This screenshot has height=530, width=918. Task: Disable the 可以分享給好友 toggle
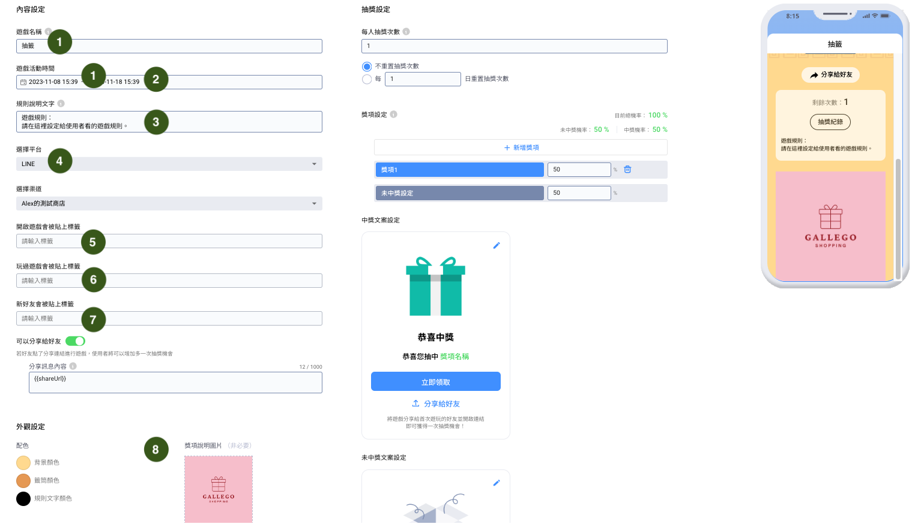(75, 341)
